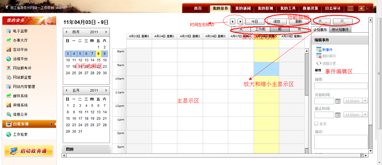Open 我的工具 top menu
This screenshot has height=165, width=382.
pos(288,8)
